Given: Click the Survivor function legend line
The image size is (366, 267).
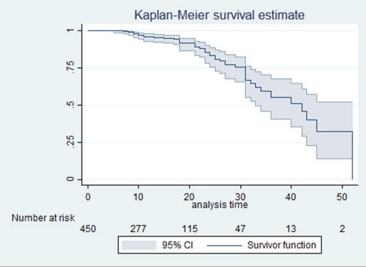Looking at the screenshot, I should 224,245.
